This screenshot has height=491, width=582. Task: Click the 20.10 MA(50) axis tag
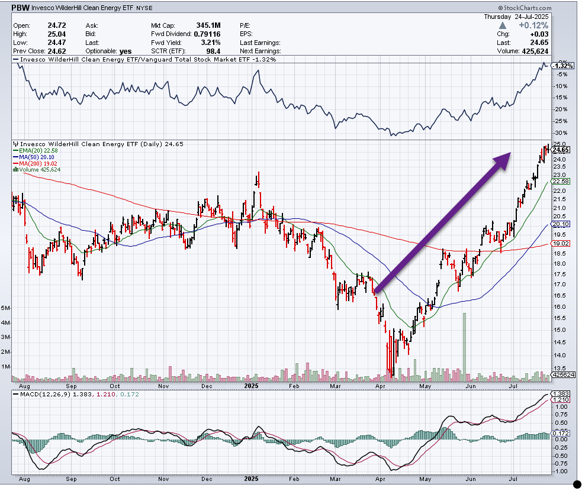(x=561, y=224)
